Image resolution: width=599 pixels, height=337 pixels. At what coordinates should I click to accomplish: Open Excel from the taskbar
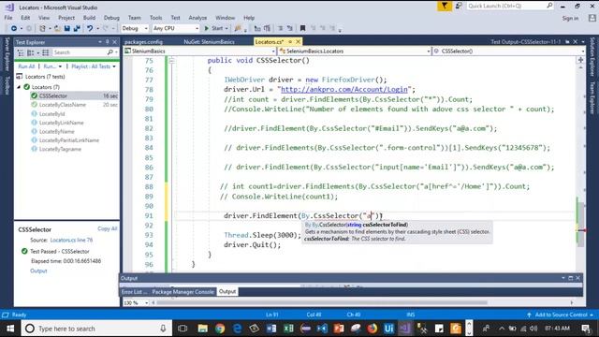coord(288,329)
